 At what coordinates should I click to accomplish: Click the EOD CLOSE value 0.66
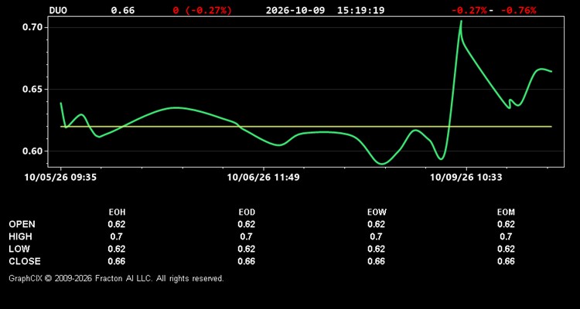247,261
